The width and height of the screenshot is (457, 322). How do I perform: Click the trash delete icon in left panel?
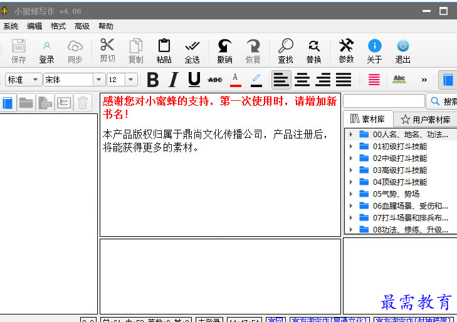(x=83, y=103)
